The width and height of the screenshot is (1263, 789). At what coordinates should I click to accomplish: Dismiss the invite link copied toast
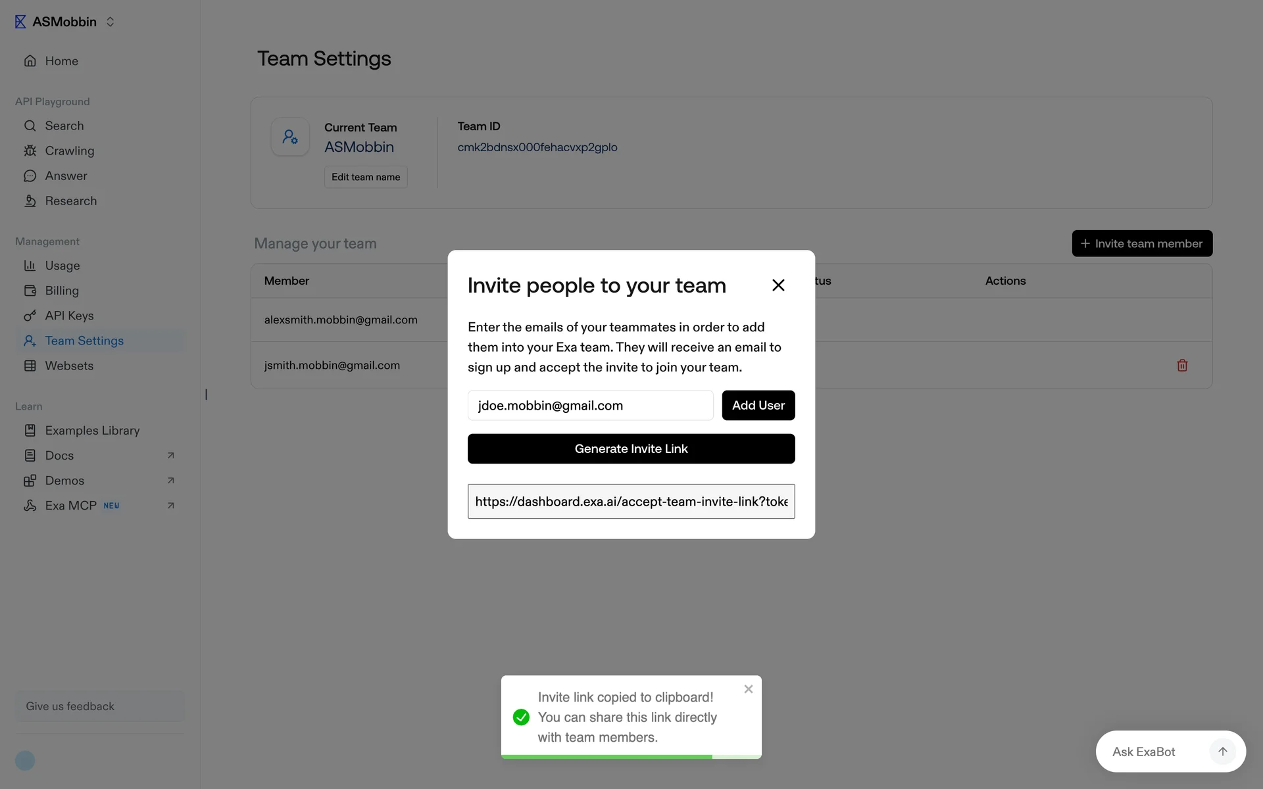(x=748, y=689)
